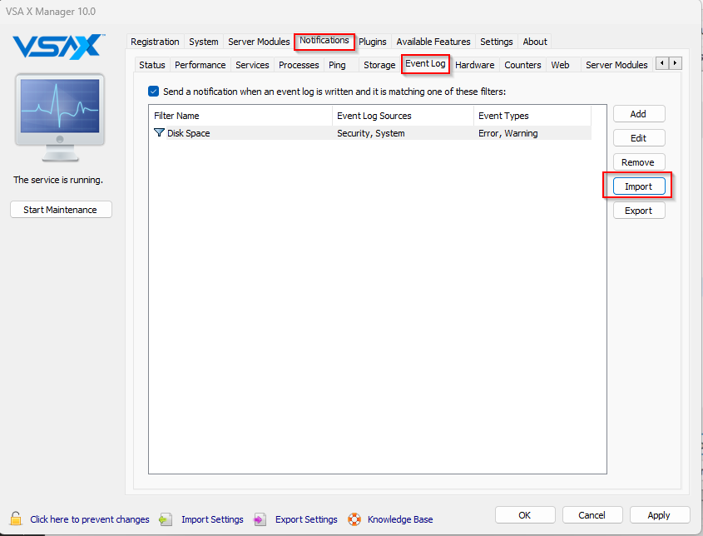Click the Cancel button
The image size is (703, 536).
pos(592,515)
